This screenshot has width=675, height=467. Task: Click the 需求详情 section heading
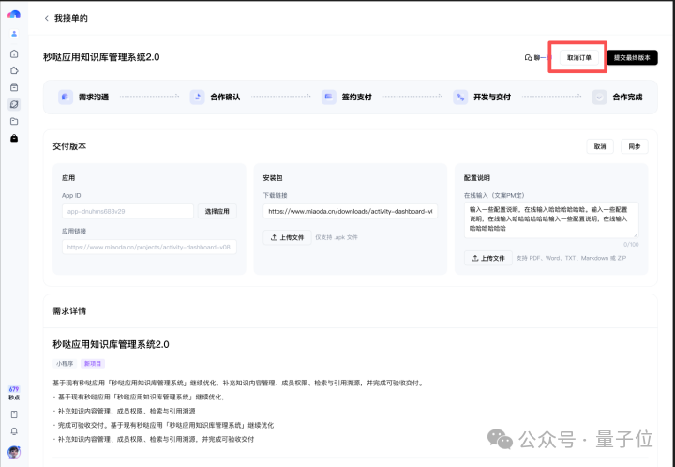(x=69, y=311)
